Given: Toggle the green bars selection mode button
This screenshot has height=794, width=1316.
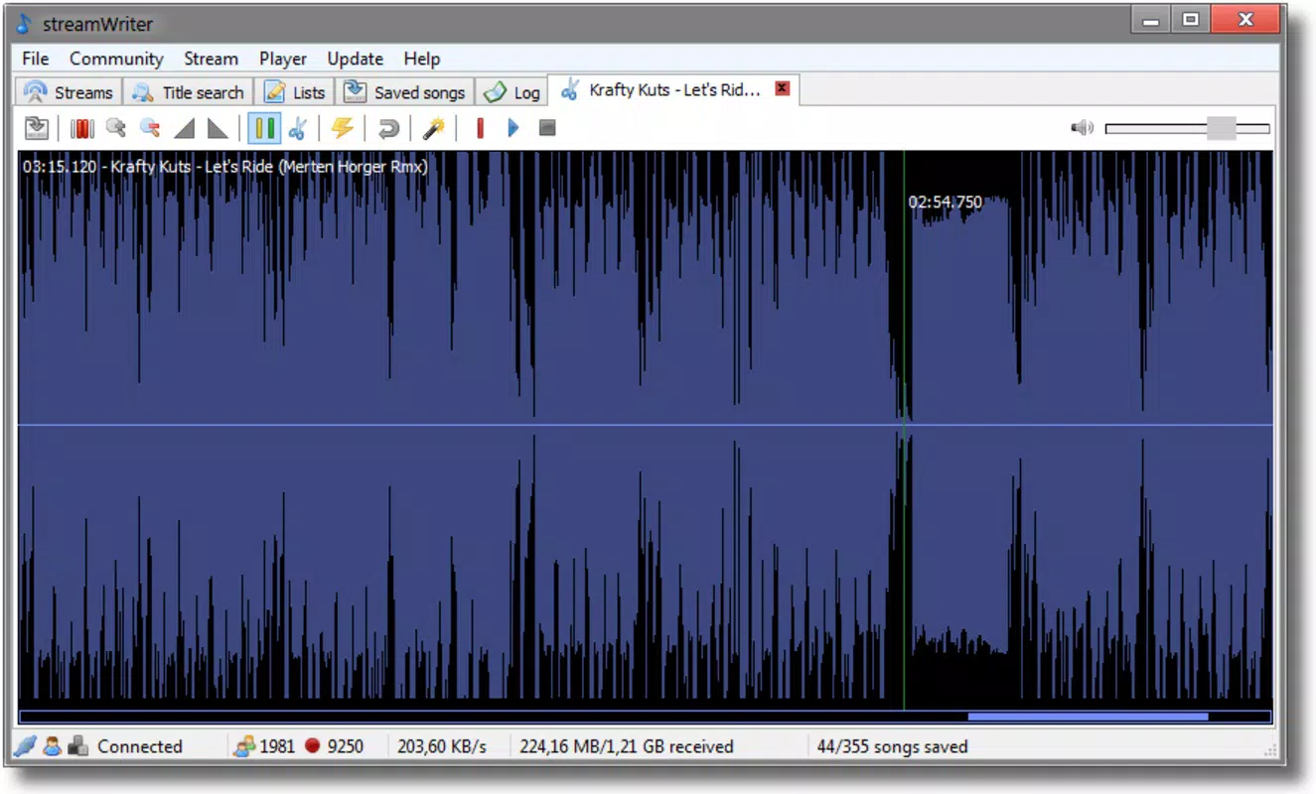Looking at the screenshot, I should (264, 128).
